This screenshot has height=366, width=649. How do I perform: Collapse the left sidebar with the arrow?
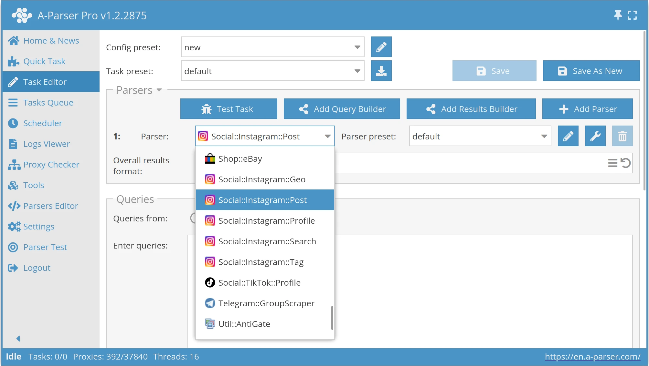pyautogui.click(x=18, y=338)
